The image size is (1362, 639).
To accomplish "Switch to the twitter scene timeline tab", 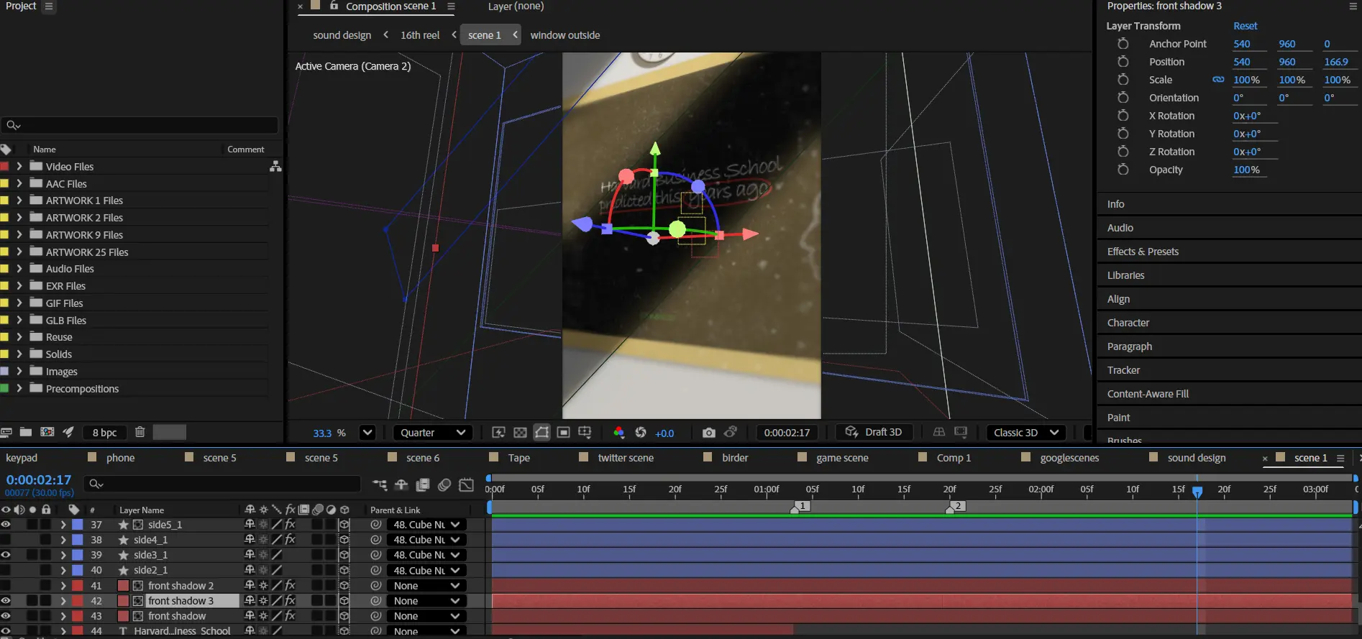I will click(x=625, y=458).
